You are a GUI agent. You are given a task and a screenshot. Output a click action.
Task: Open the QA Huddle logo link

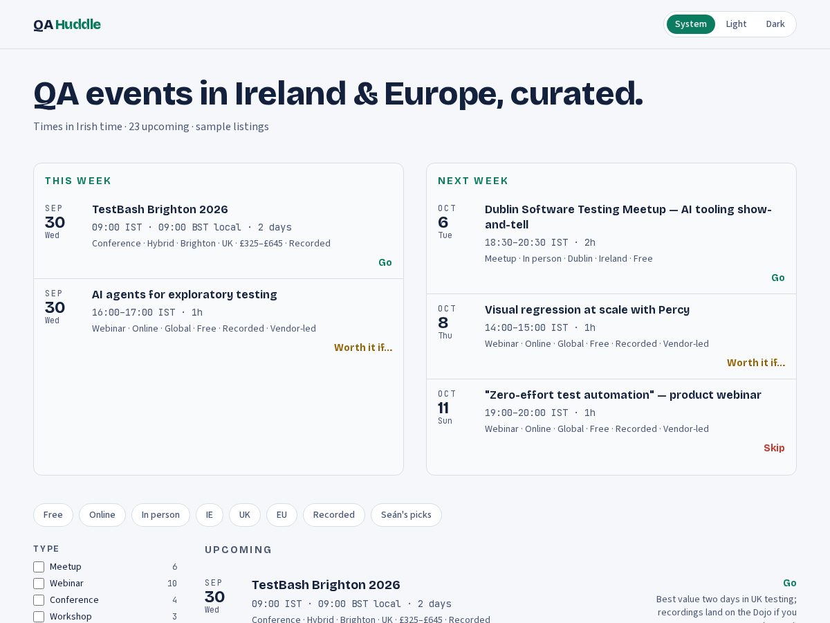67,25
